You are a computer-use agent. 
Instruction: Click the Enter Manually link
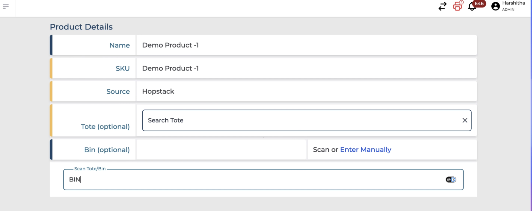pyautogui.click(x=366, y=150)
